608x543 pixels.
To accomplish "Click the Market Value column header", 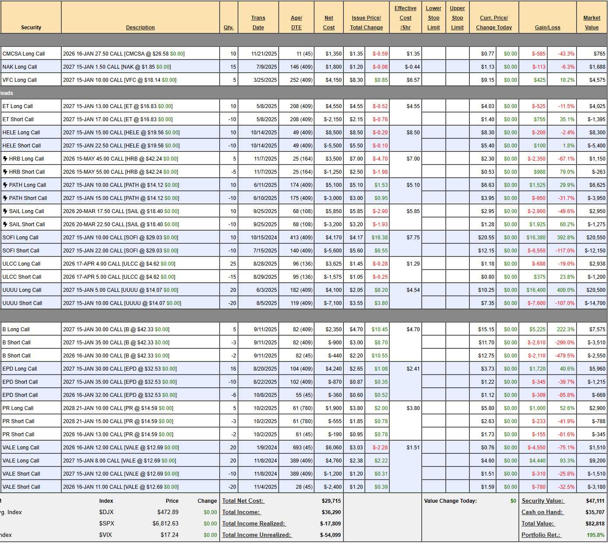I will 591,23.
